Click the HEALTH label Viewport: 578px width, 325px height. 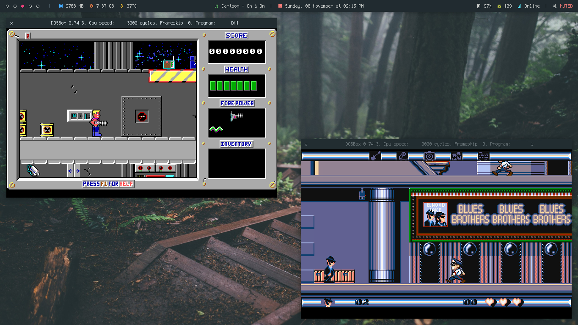pos(237,69)
